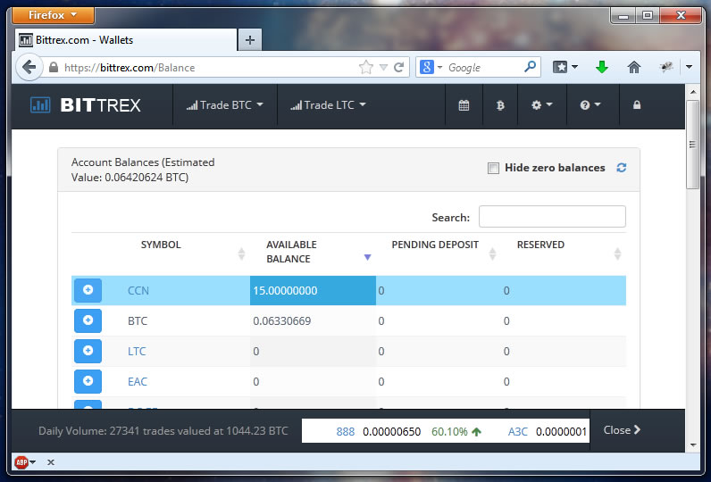Click the Bittrex logo icon
Screen dimensions: 711x482
click(x=40, y=105)
